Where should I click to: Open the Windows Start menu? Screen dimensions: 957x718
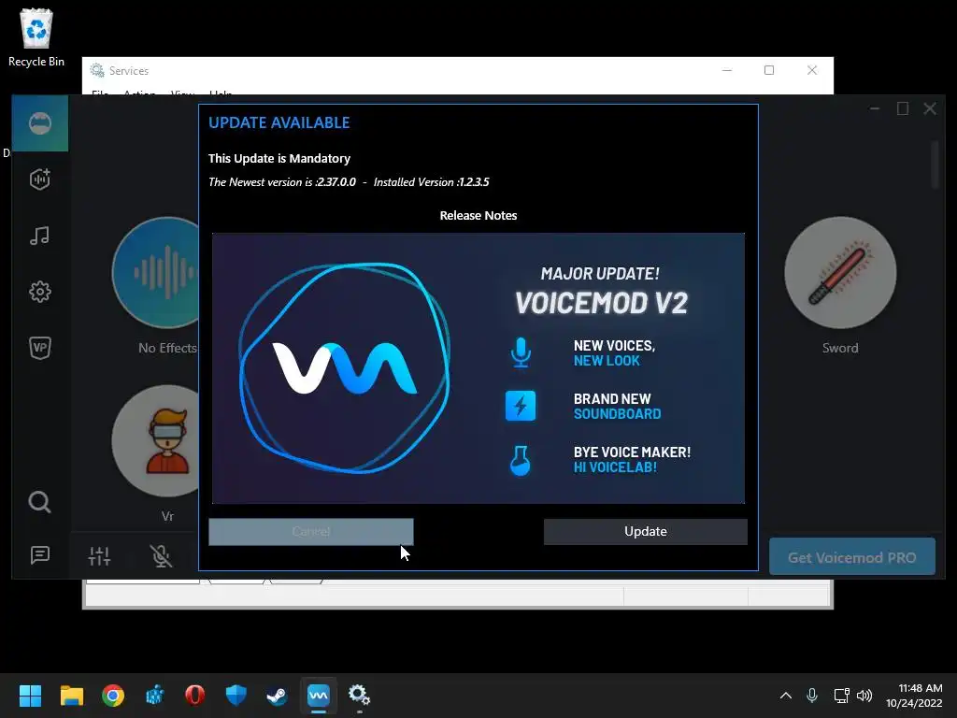point(30,696)
